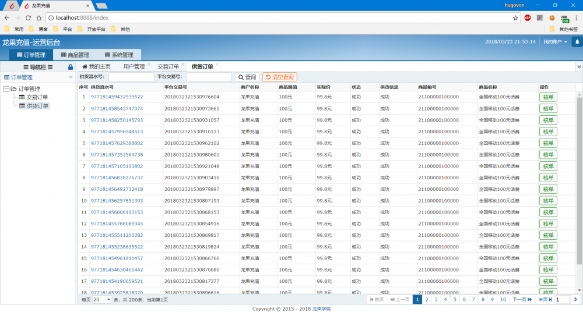Open the page size dropdown showing 20
The width and height of the screenshot is (583, 312).
[x=101, y=299]
